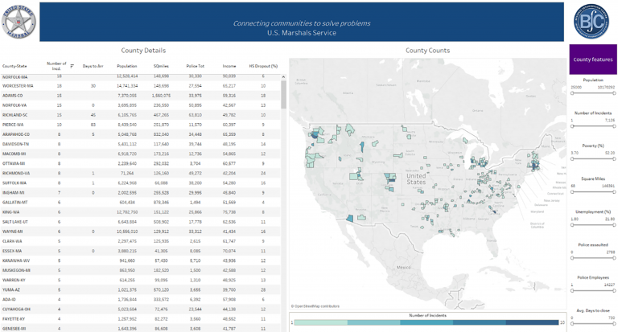Click the Police Employees filter slider
The height and width of the screenshot is (332, 618).
click(593, 291)
